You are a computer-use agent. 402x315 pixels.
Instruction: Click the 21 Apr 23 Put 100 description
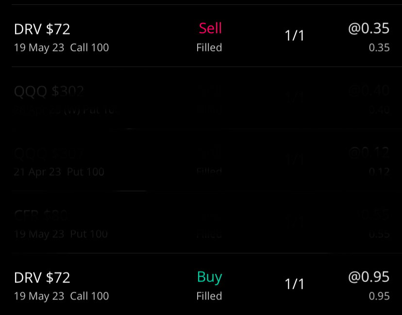tap(59, 172)
